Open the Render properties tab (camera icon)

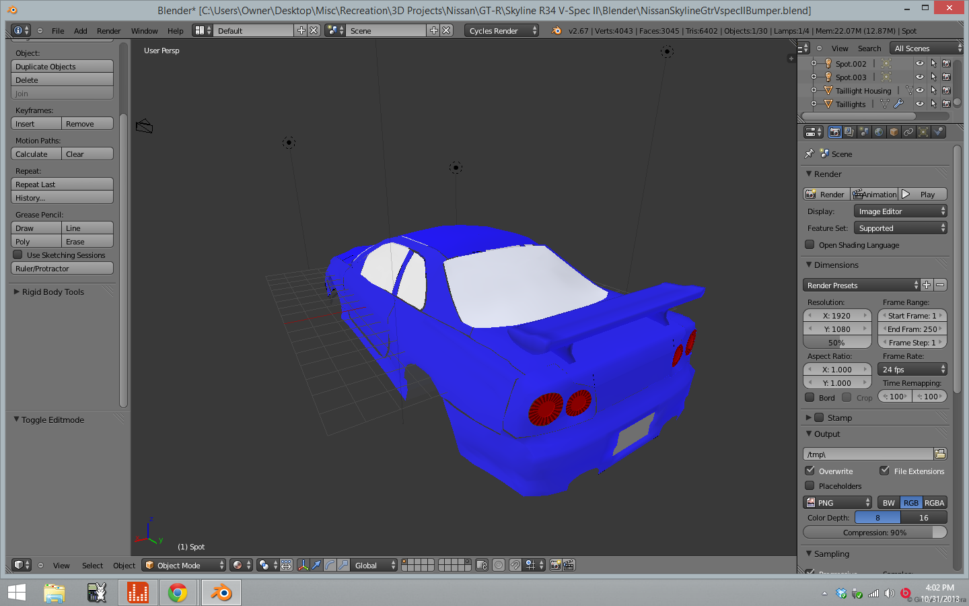click(835, 132)
